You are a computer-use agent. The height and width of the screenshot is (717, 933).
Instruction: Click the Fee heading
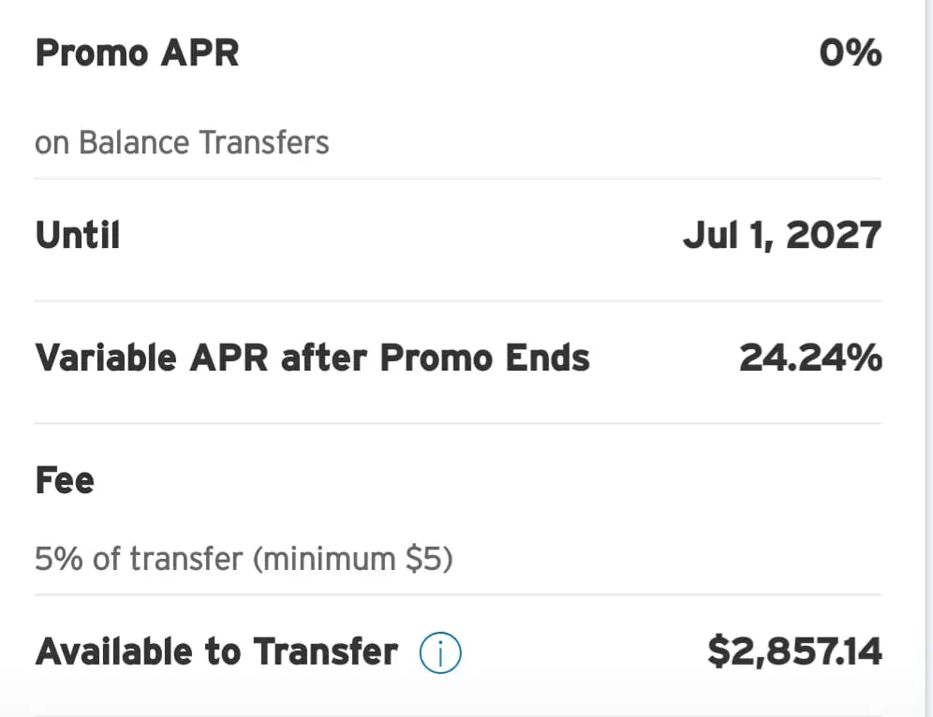tap(65, 480)
